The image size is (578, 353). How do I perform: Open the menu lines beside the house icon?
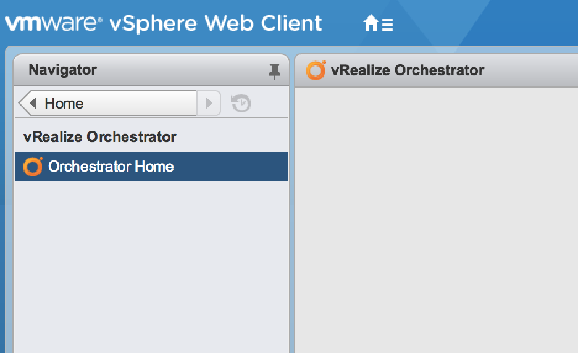tap(387, 25)
